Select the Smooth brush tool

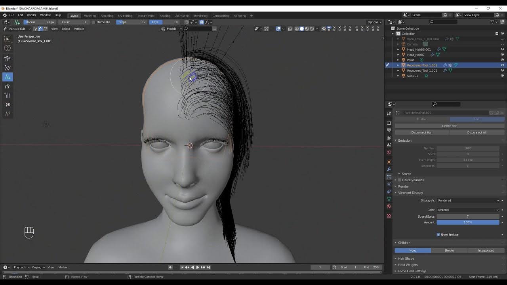pyautogui.click(x=8, y=68)
